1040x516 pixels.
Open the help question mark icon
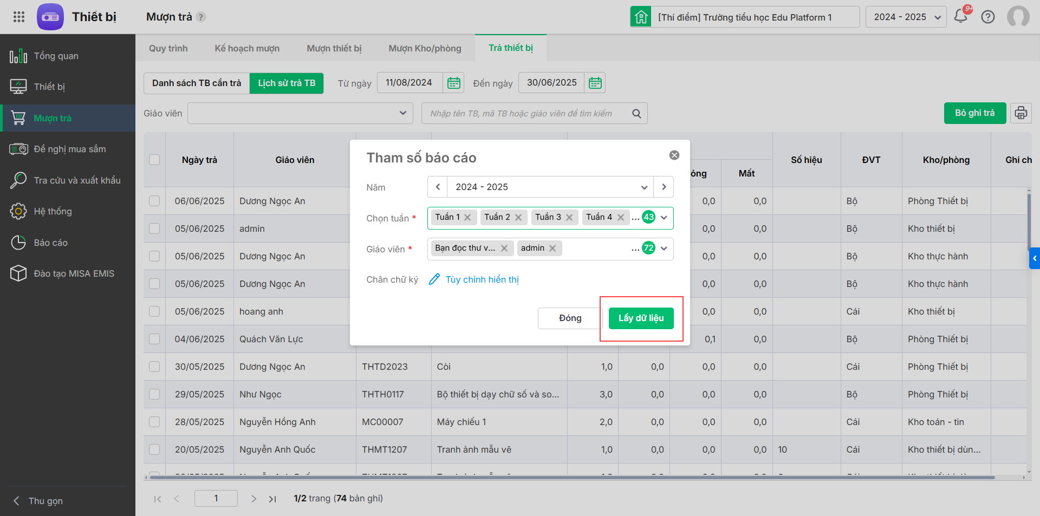tap(988, 17)
